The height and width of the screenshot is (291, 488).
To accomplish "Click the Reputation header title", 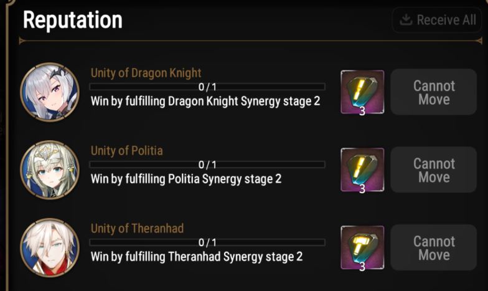I will [x=72, y=21].
